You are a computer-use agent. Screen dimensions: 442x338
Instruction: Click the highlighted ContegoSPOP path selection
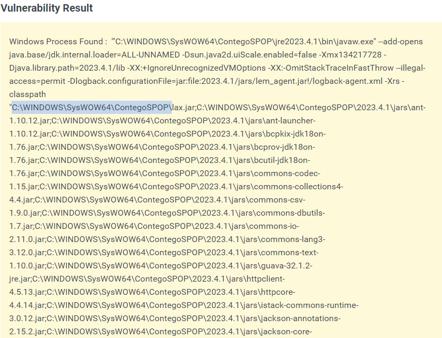(92, 108)
